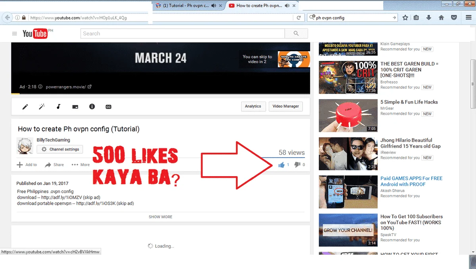Open the Audio music note tool
Viewport: 476px width, 269px height.
[x=58, y=107]
